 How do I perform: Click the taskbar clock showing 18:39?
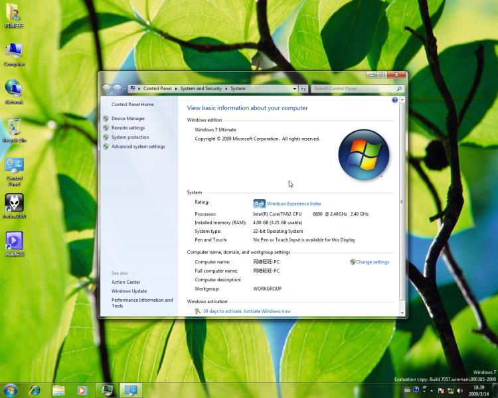coord(479,391)
